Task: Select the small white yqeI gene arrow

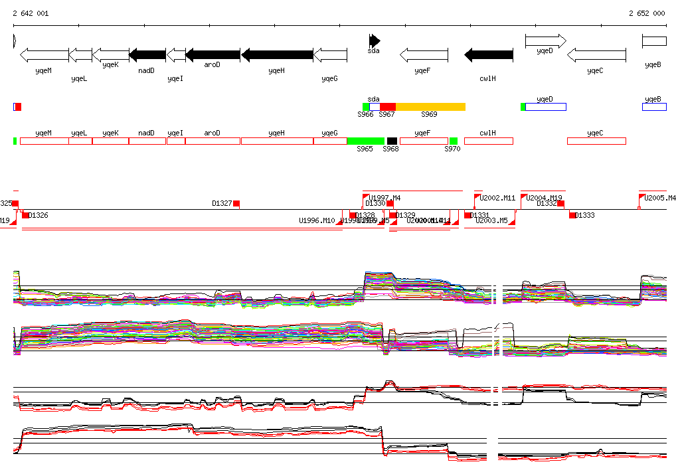Action: click(x=176, y=55)
